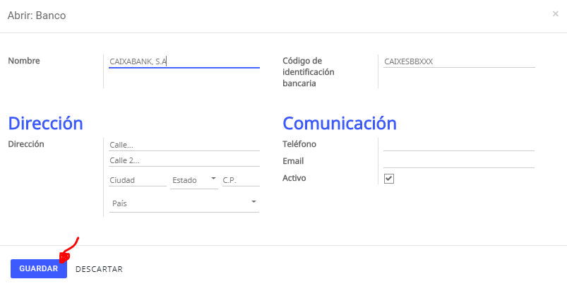The width and height of the screenshot is (567, 291).
Task: Click the blue Dirección section heading
Action: (x=46, y=124)
